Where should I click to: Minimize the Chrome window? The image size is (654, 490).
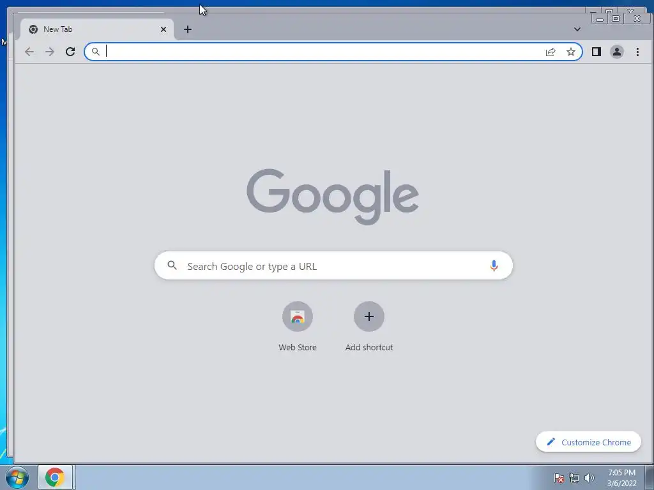[600, 19]
